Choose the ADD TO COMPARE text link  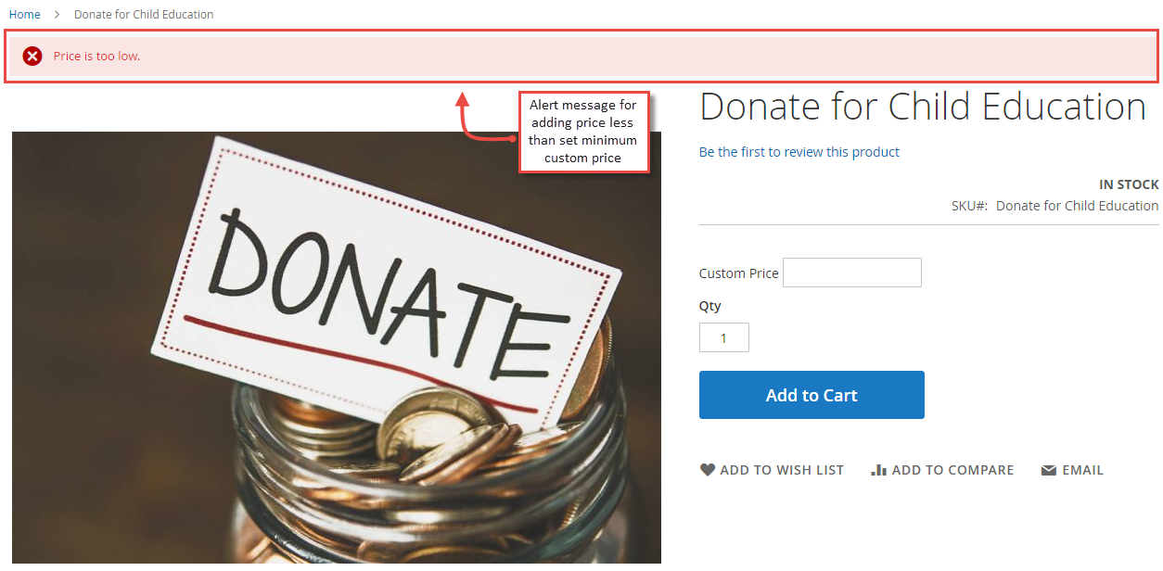(952, 470)
